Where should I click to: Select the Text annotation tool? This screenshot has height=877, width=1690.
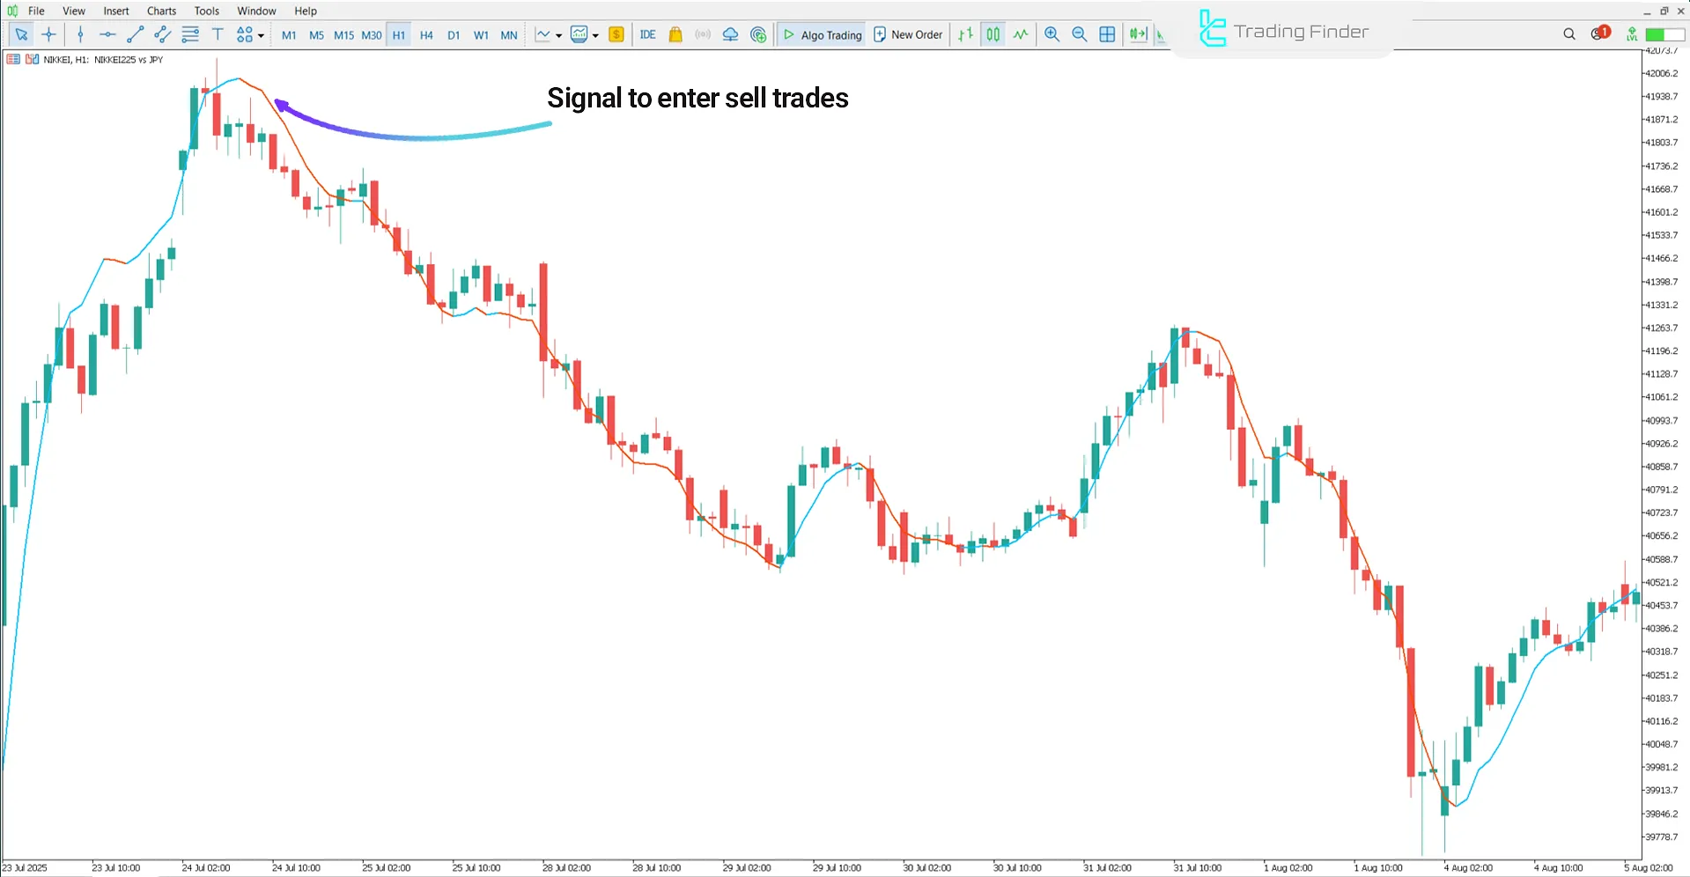pyautogui.click(x=218, y=34)
